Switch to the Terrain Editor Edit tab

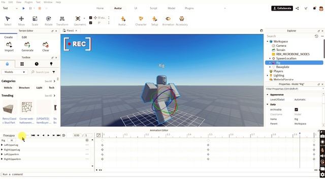[24, 37]
